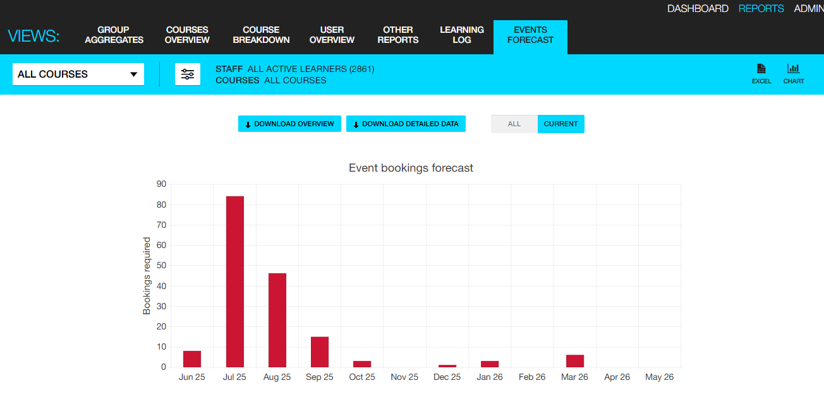Click the 'Apr 26' axis label

click(617, 377)
